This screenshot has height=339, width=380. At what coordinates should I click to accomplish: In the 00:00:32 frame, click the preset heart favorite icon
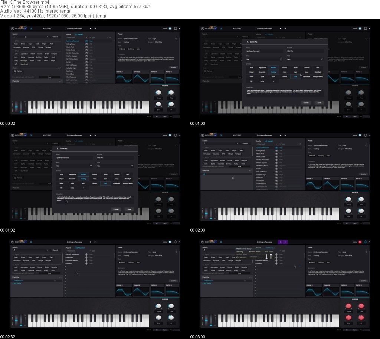(x=176, y=39)
